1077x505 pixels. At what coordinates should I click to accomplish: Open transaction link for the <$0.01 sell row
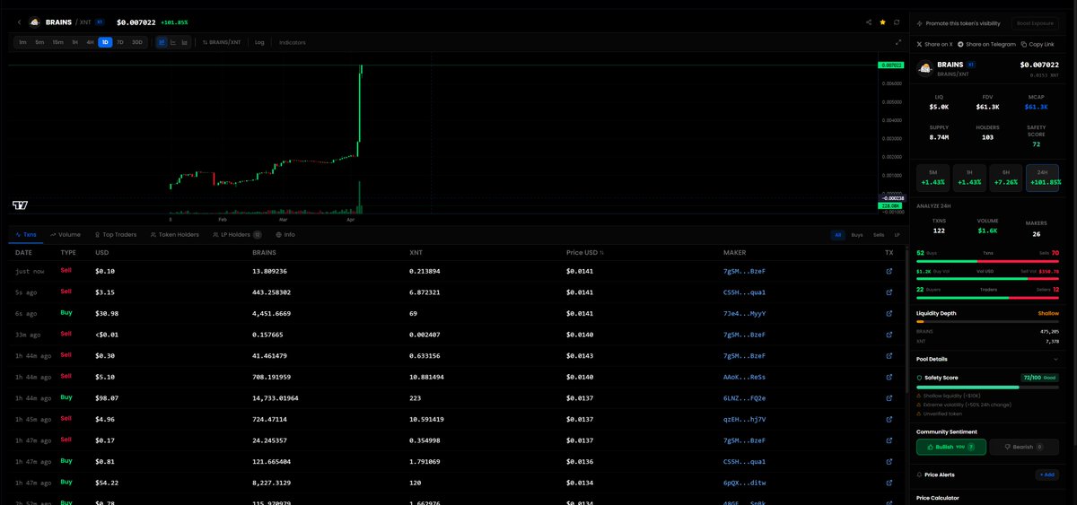pyautogui.click(x=889, y=335)
